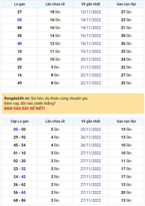This screenshot has width=145, height=206.
Task: Open the date in row 45 - 54
Action: click(x=91, y=145)
